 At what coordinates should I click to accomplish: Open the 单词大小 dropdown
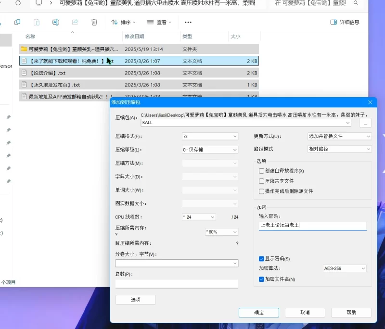(x=210, y=190)
